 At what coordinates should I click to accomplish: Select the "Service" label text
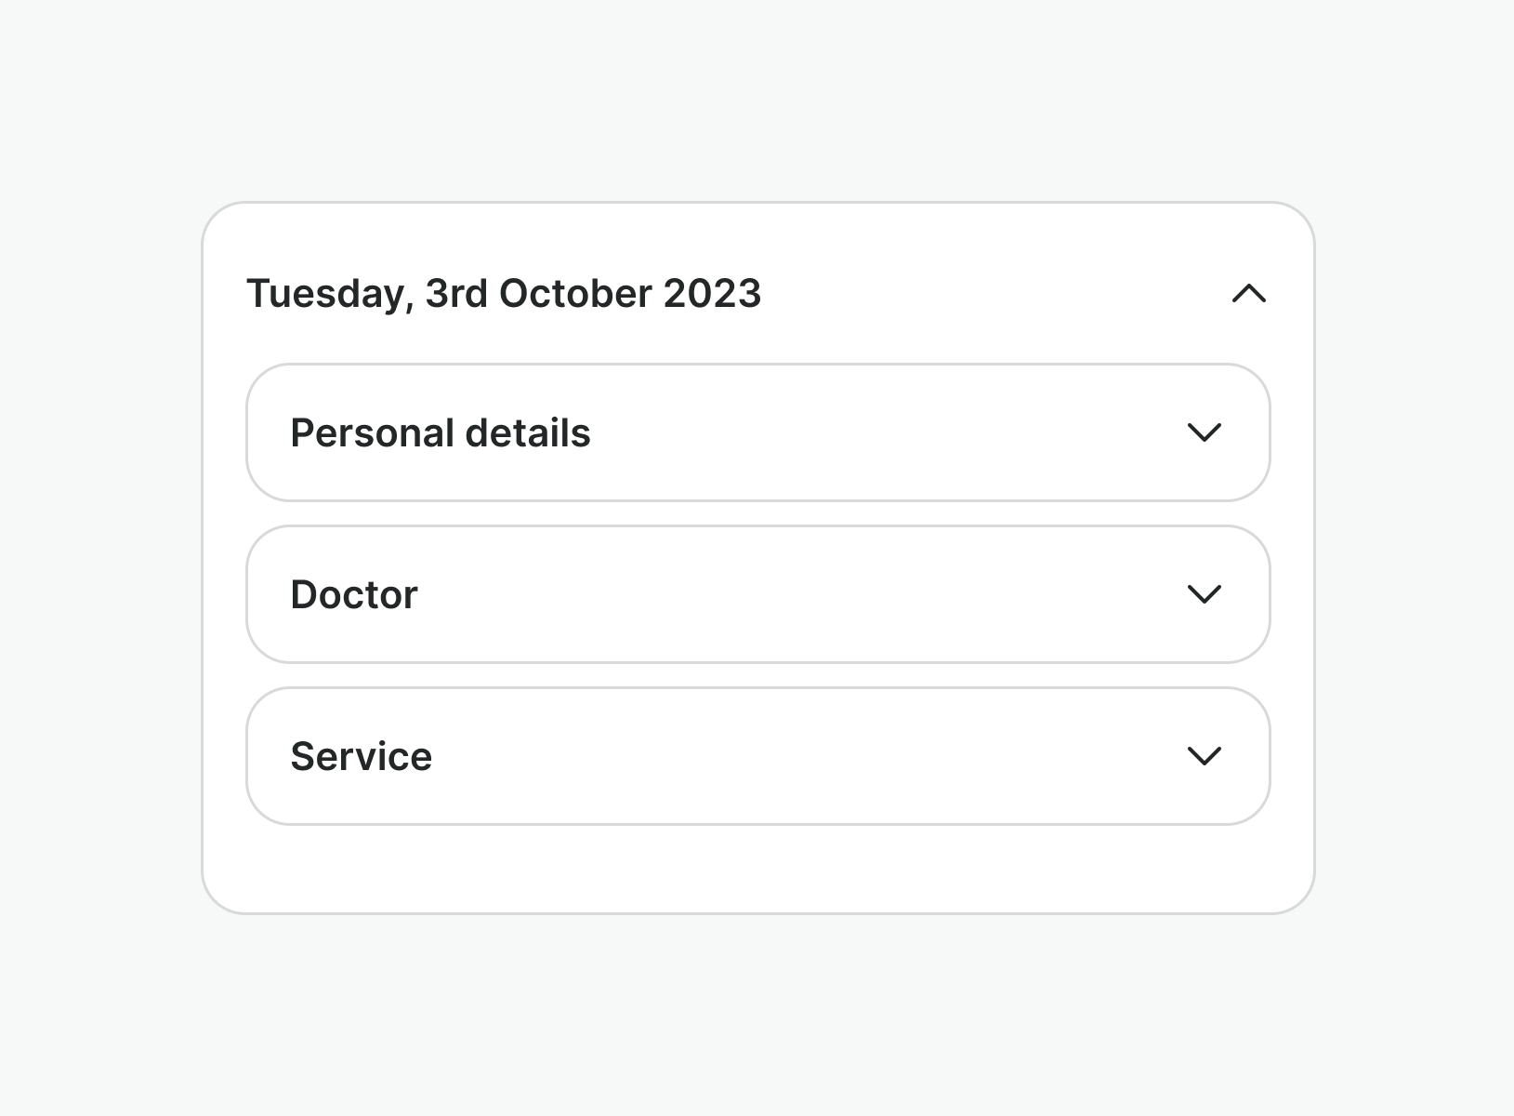pyautogui.click(x=361, y=757)
